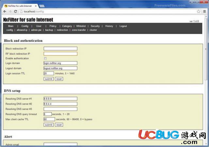Open Chrome hamburger menu

204,12
